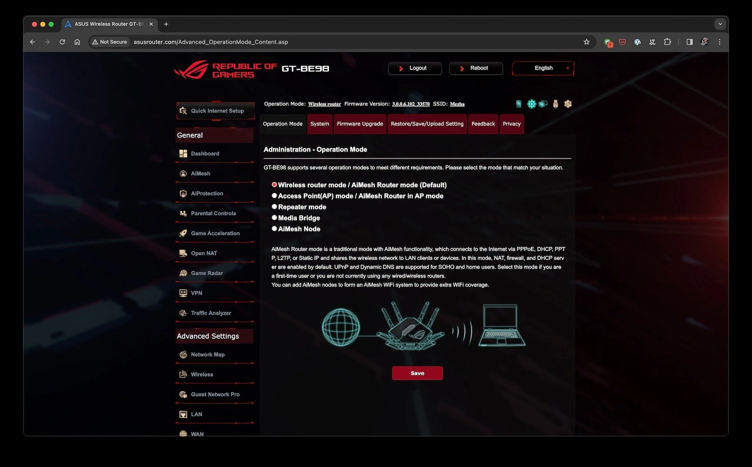The width and height of the screenshot is (752, 467).
Task: Select Repeater mode radio button
Action: pos(274,206)
